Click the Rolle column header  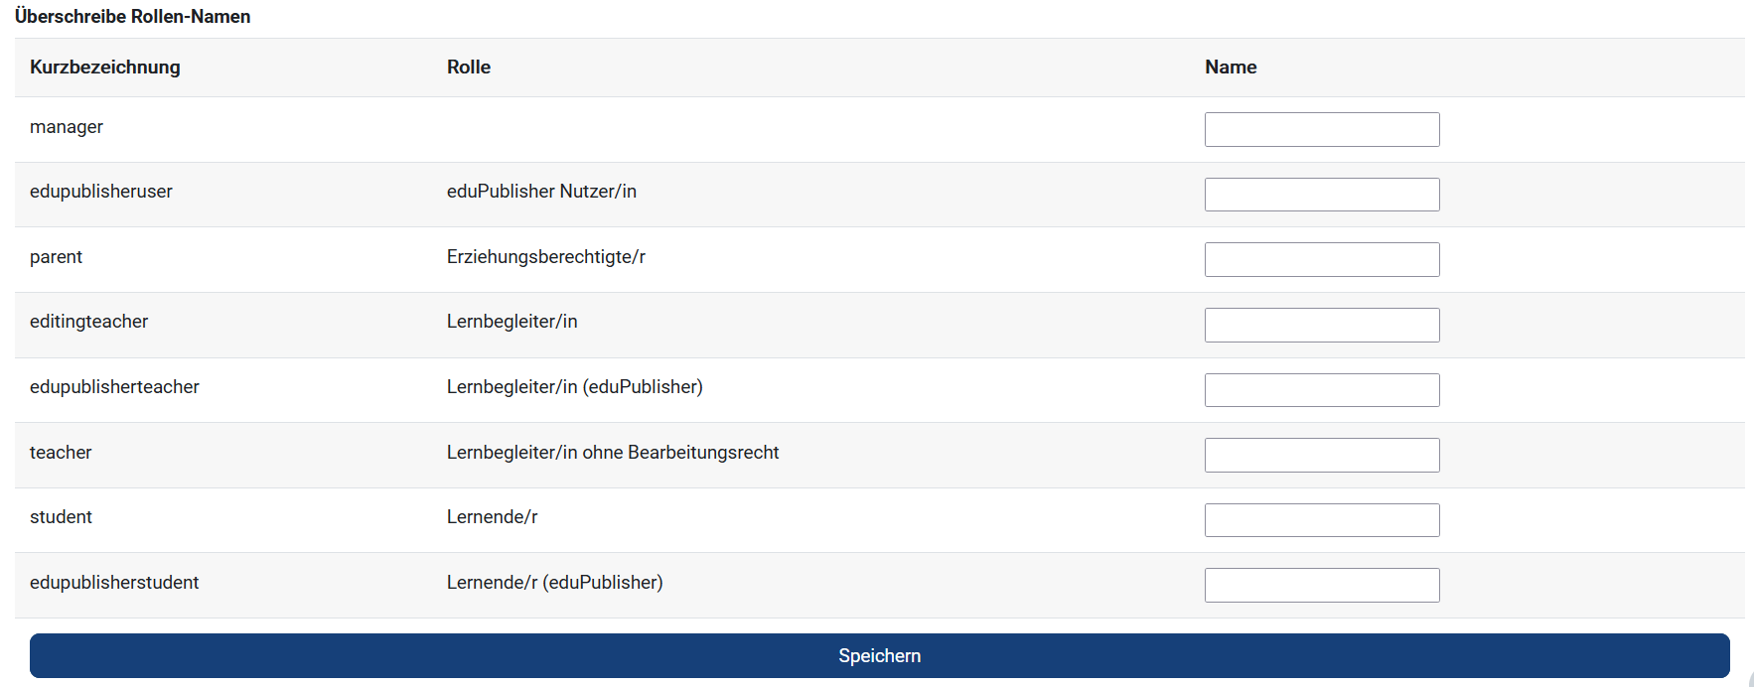(x=468, y=67)
